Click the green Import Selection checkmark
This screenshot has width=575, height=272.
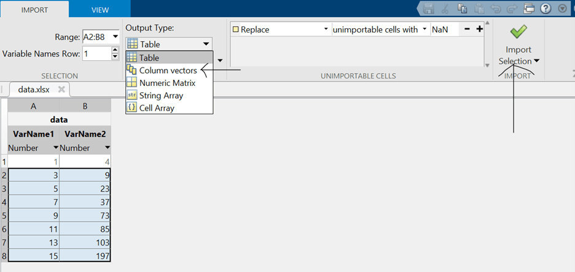coord(518,32)
